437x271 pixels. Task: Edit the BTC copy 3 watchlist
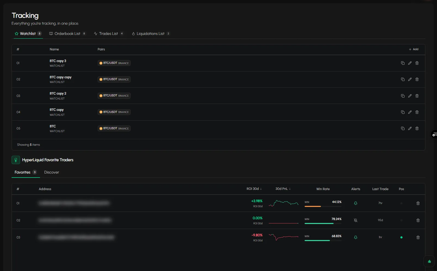(x=410, y=63)
